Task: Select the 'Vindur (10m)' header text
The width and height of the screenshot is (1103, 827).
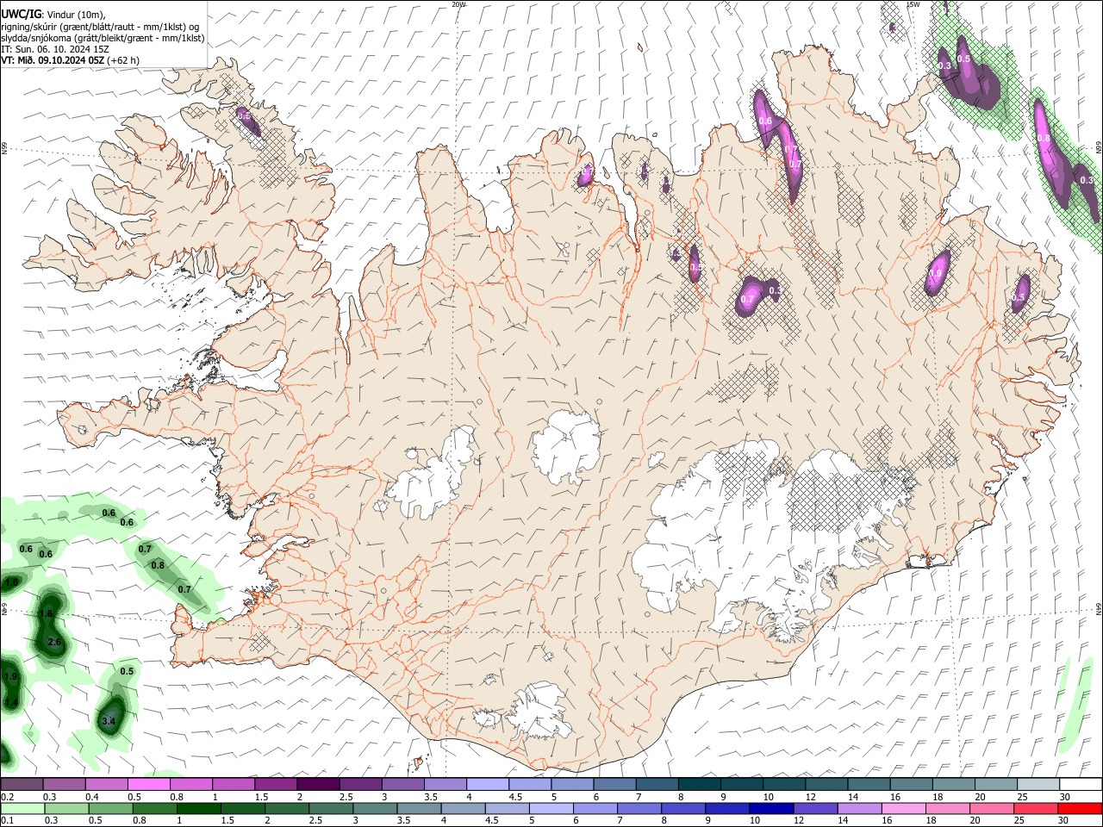Action: [75, 16]
